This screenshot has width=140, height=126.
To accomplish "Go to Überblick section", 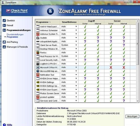I will click(x=11, y=20).
